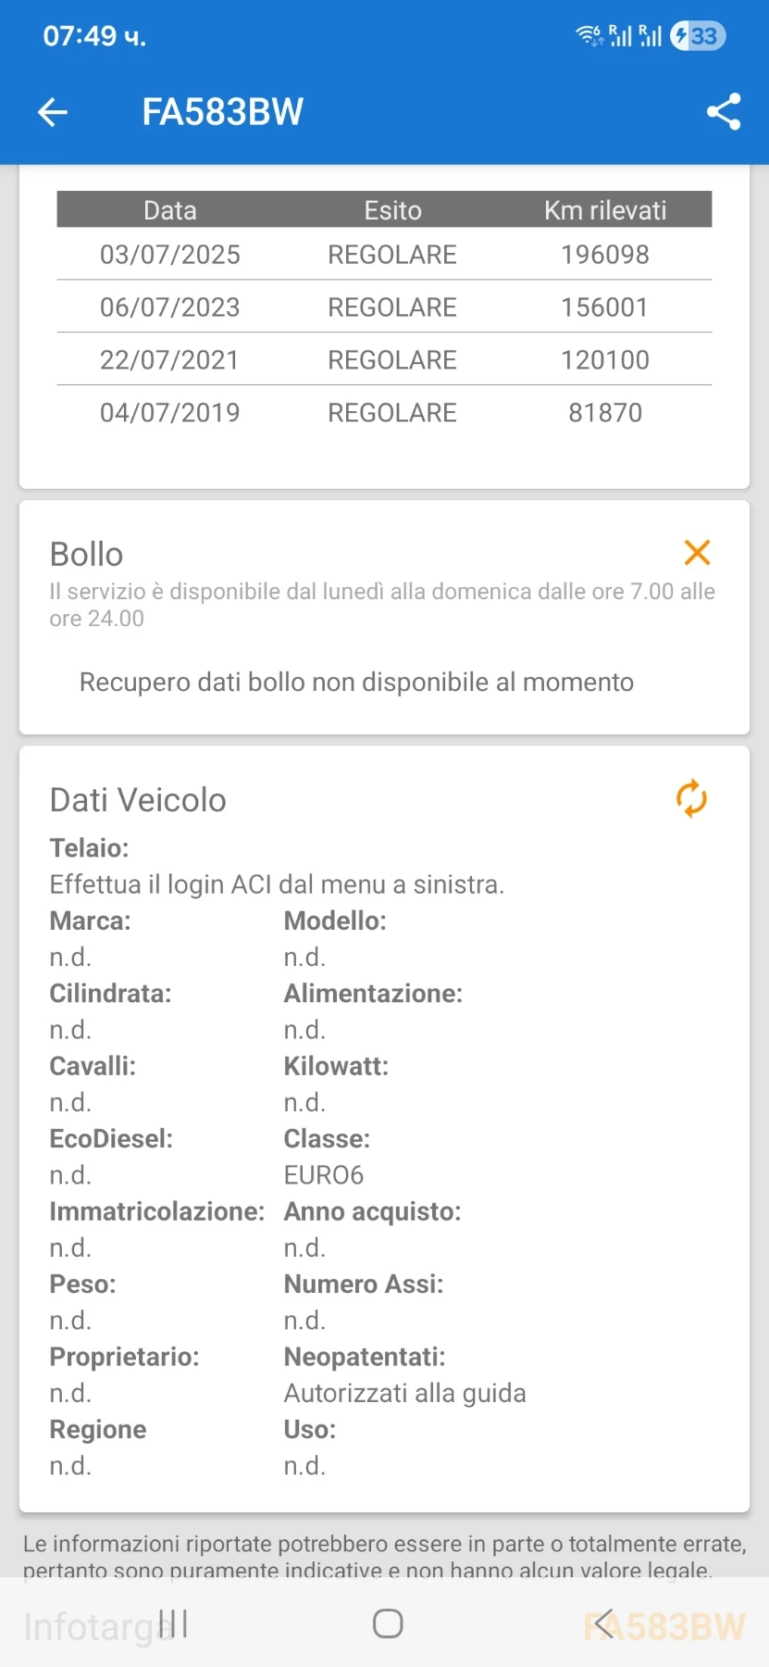Screen dimensions: 769x1667
Task: Tap the Bollo section heading
Action: pos(86,555)
